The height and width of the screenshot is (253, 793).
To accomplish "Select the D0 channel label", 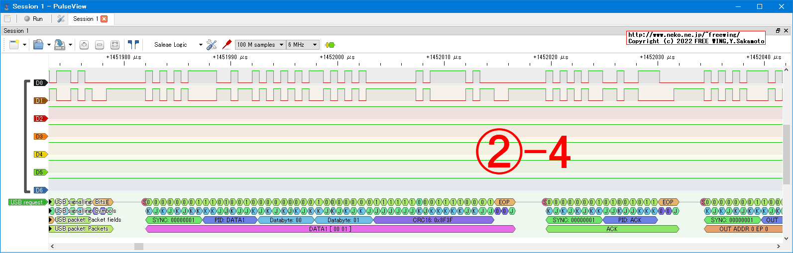I will [40, 83].
